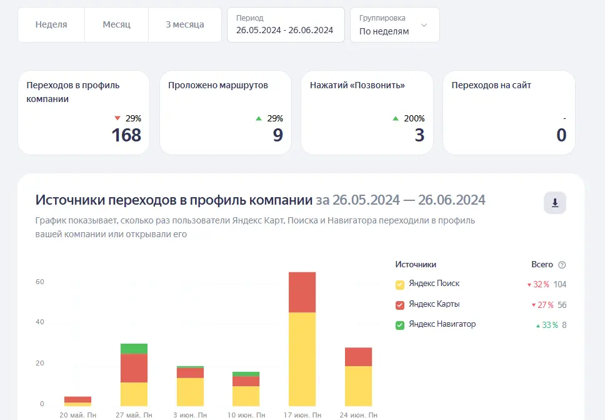Open the Проложено маршрутов card
This screenshot has height=420, width=605.
pos(226,113)
